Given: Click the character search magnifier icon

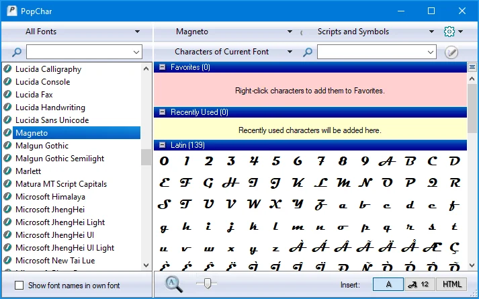Looking at the screenshot, I should (x=308, y=52).
